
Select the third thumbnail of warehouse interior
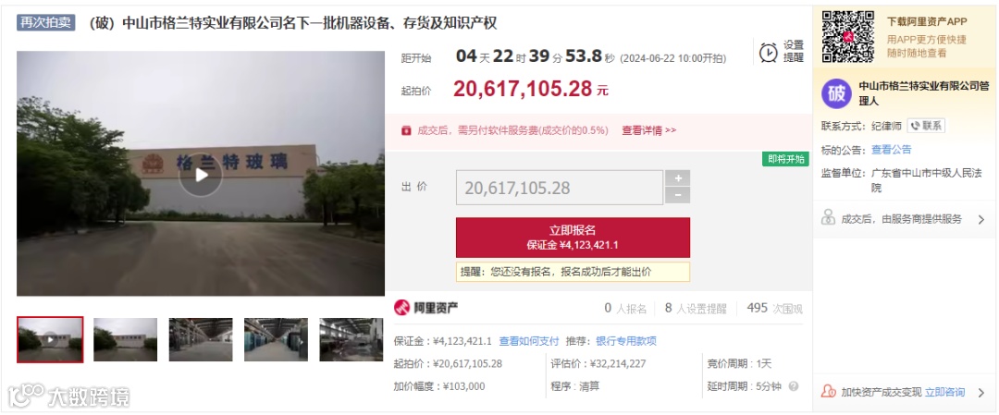[x=201, y=340]
